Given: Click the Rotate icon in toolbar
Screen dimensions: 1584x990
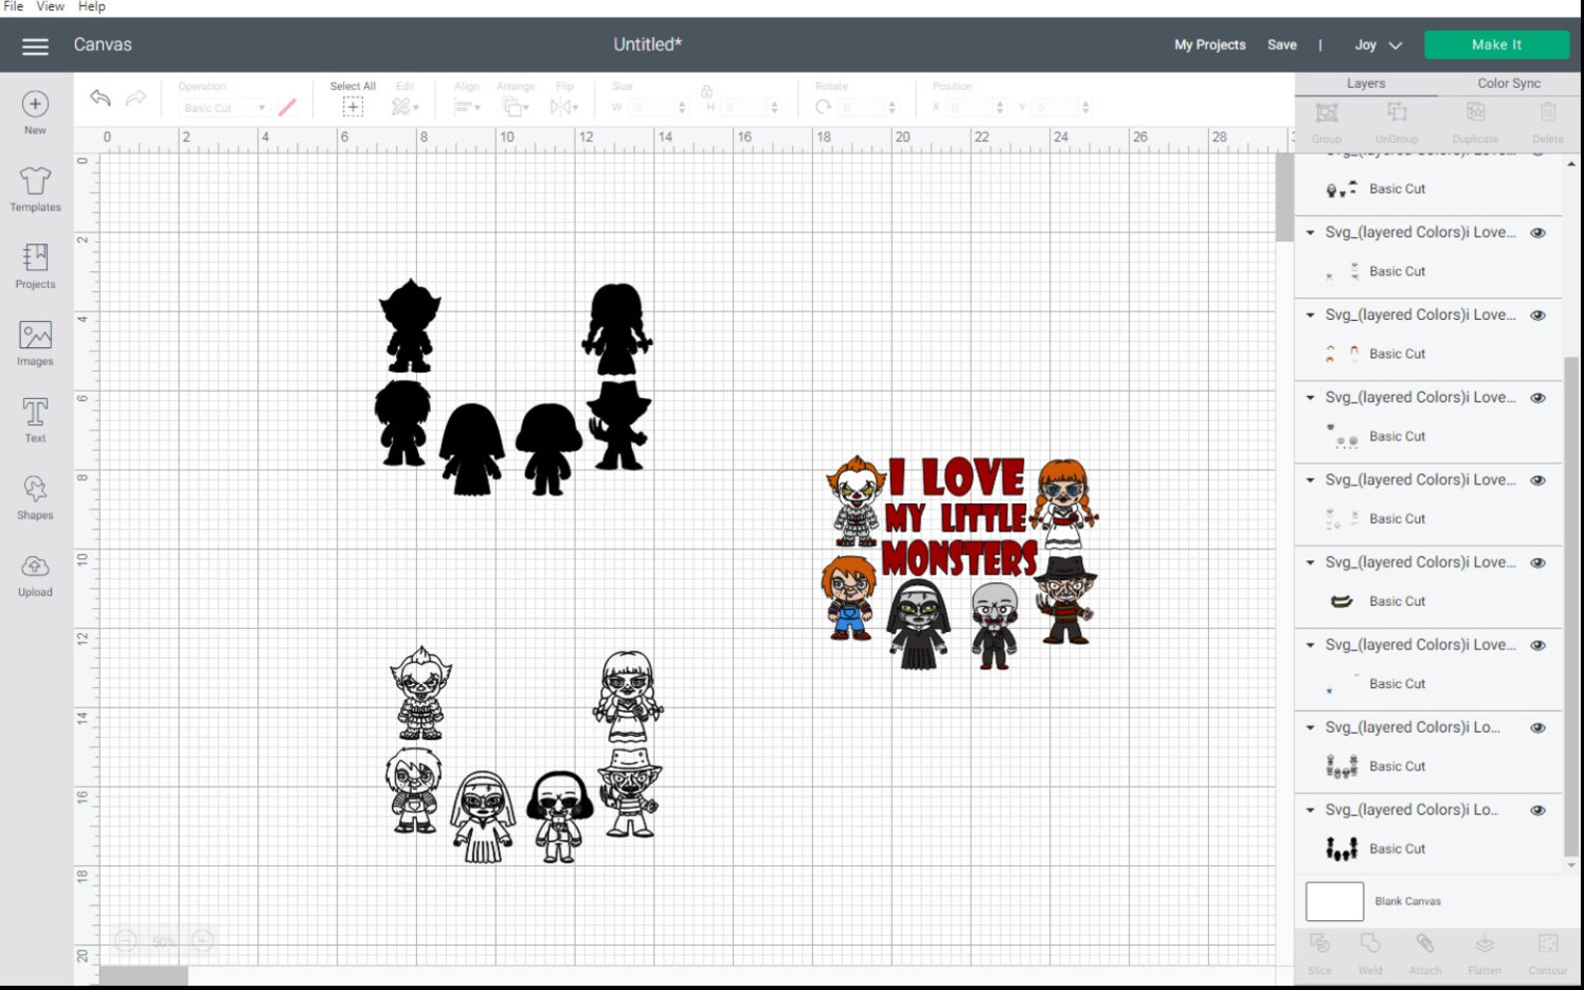Looking at the screenshot, I should 823,107.
